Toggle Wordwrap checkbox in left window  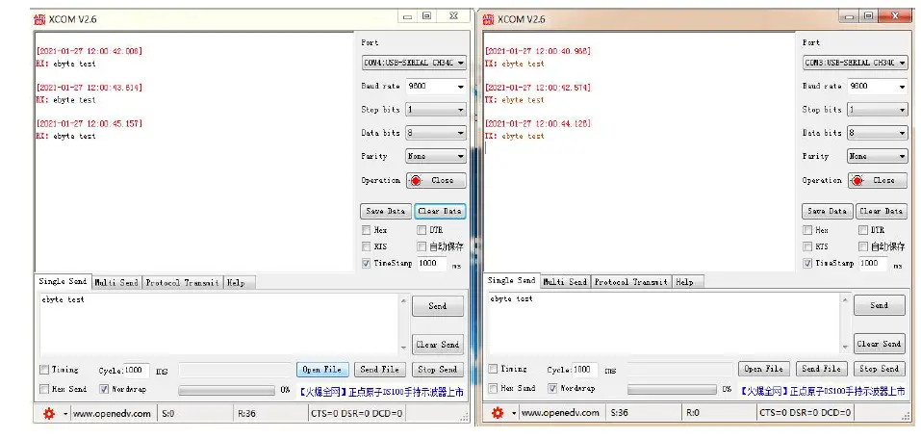(104, 389)
